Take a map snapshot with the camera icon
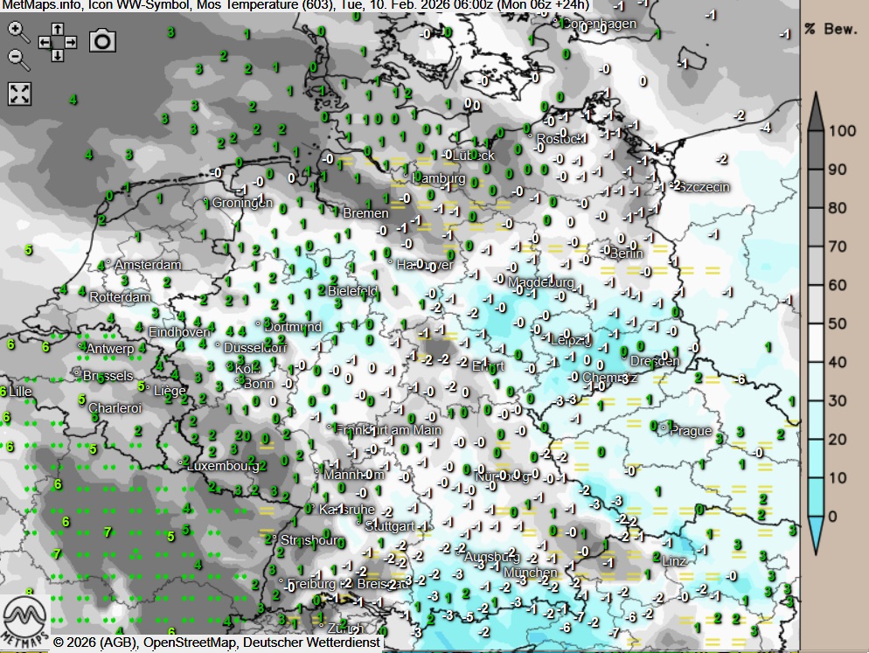 click(x=103, y=40)
